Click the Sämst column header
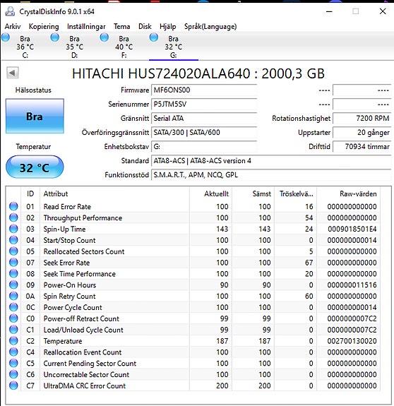394x406 pixels. pyautogui.click(x=253, y=193)
